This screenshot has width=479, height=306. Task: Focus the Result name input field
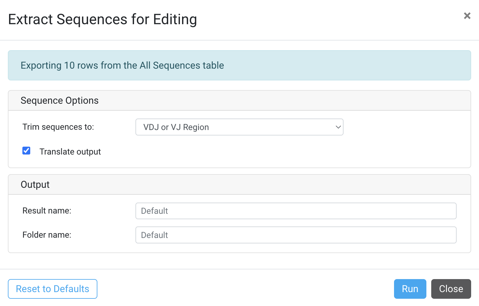tap(296, 211)
